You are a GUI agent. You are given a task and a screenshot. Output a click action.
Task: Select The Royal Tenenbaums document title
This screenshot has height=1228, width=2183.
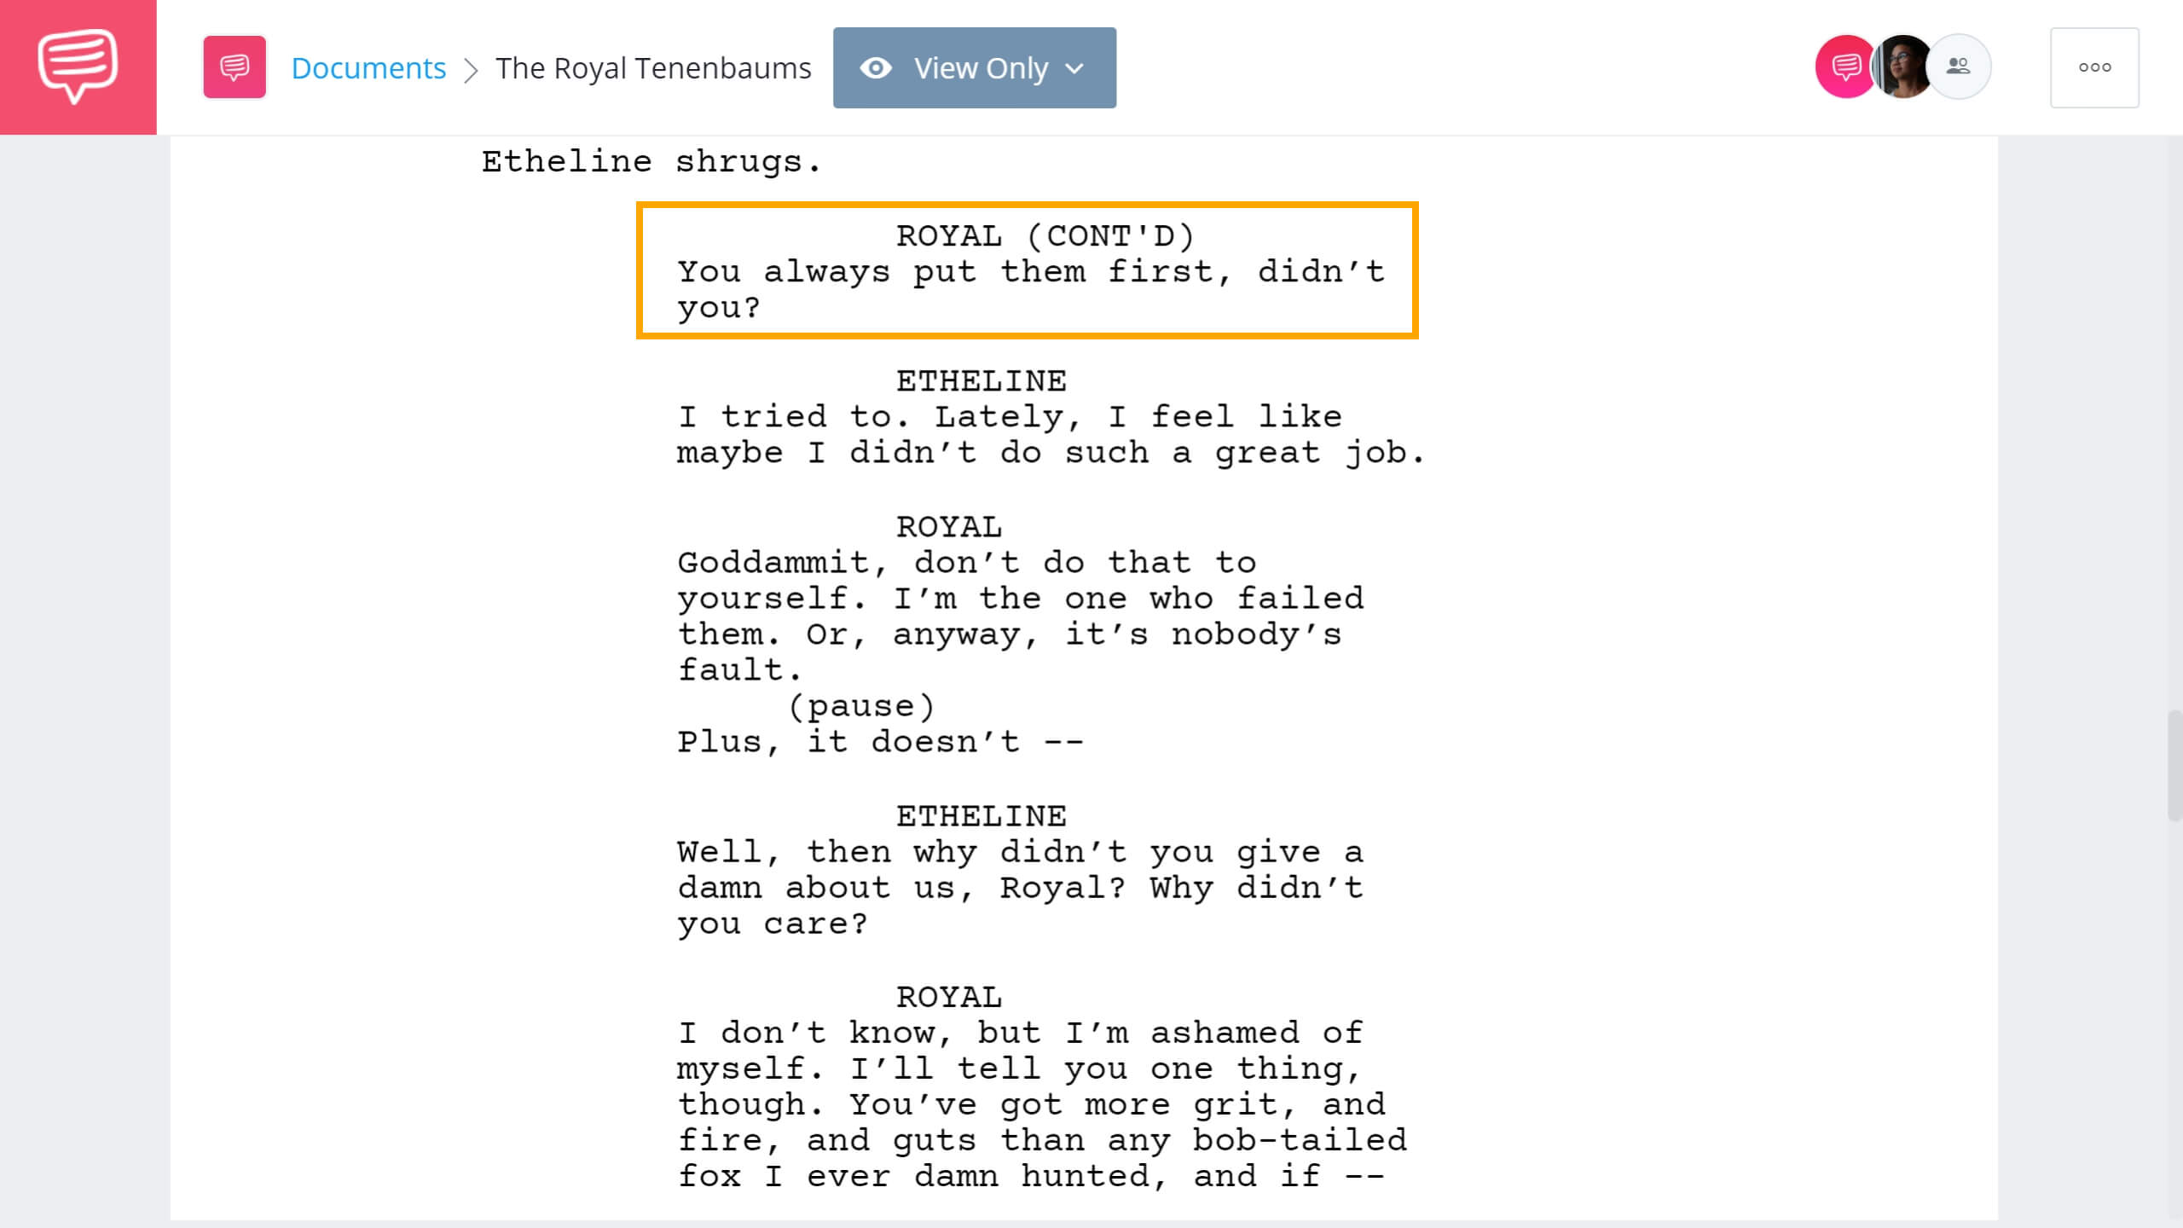click(652, 67)
